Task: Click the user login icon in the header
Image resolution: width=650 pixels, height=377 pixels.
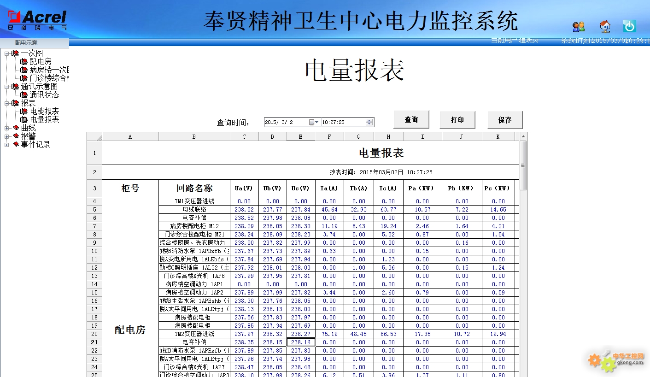Action: coord(579,26)
